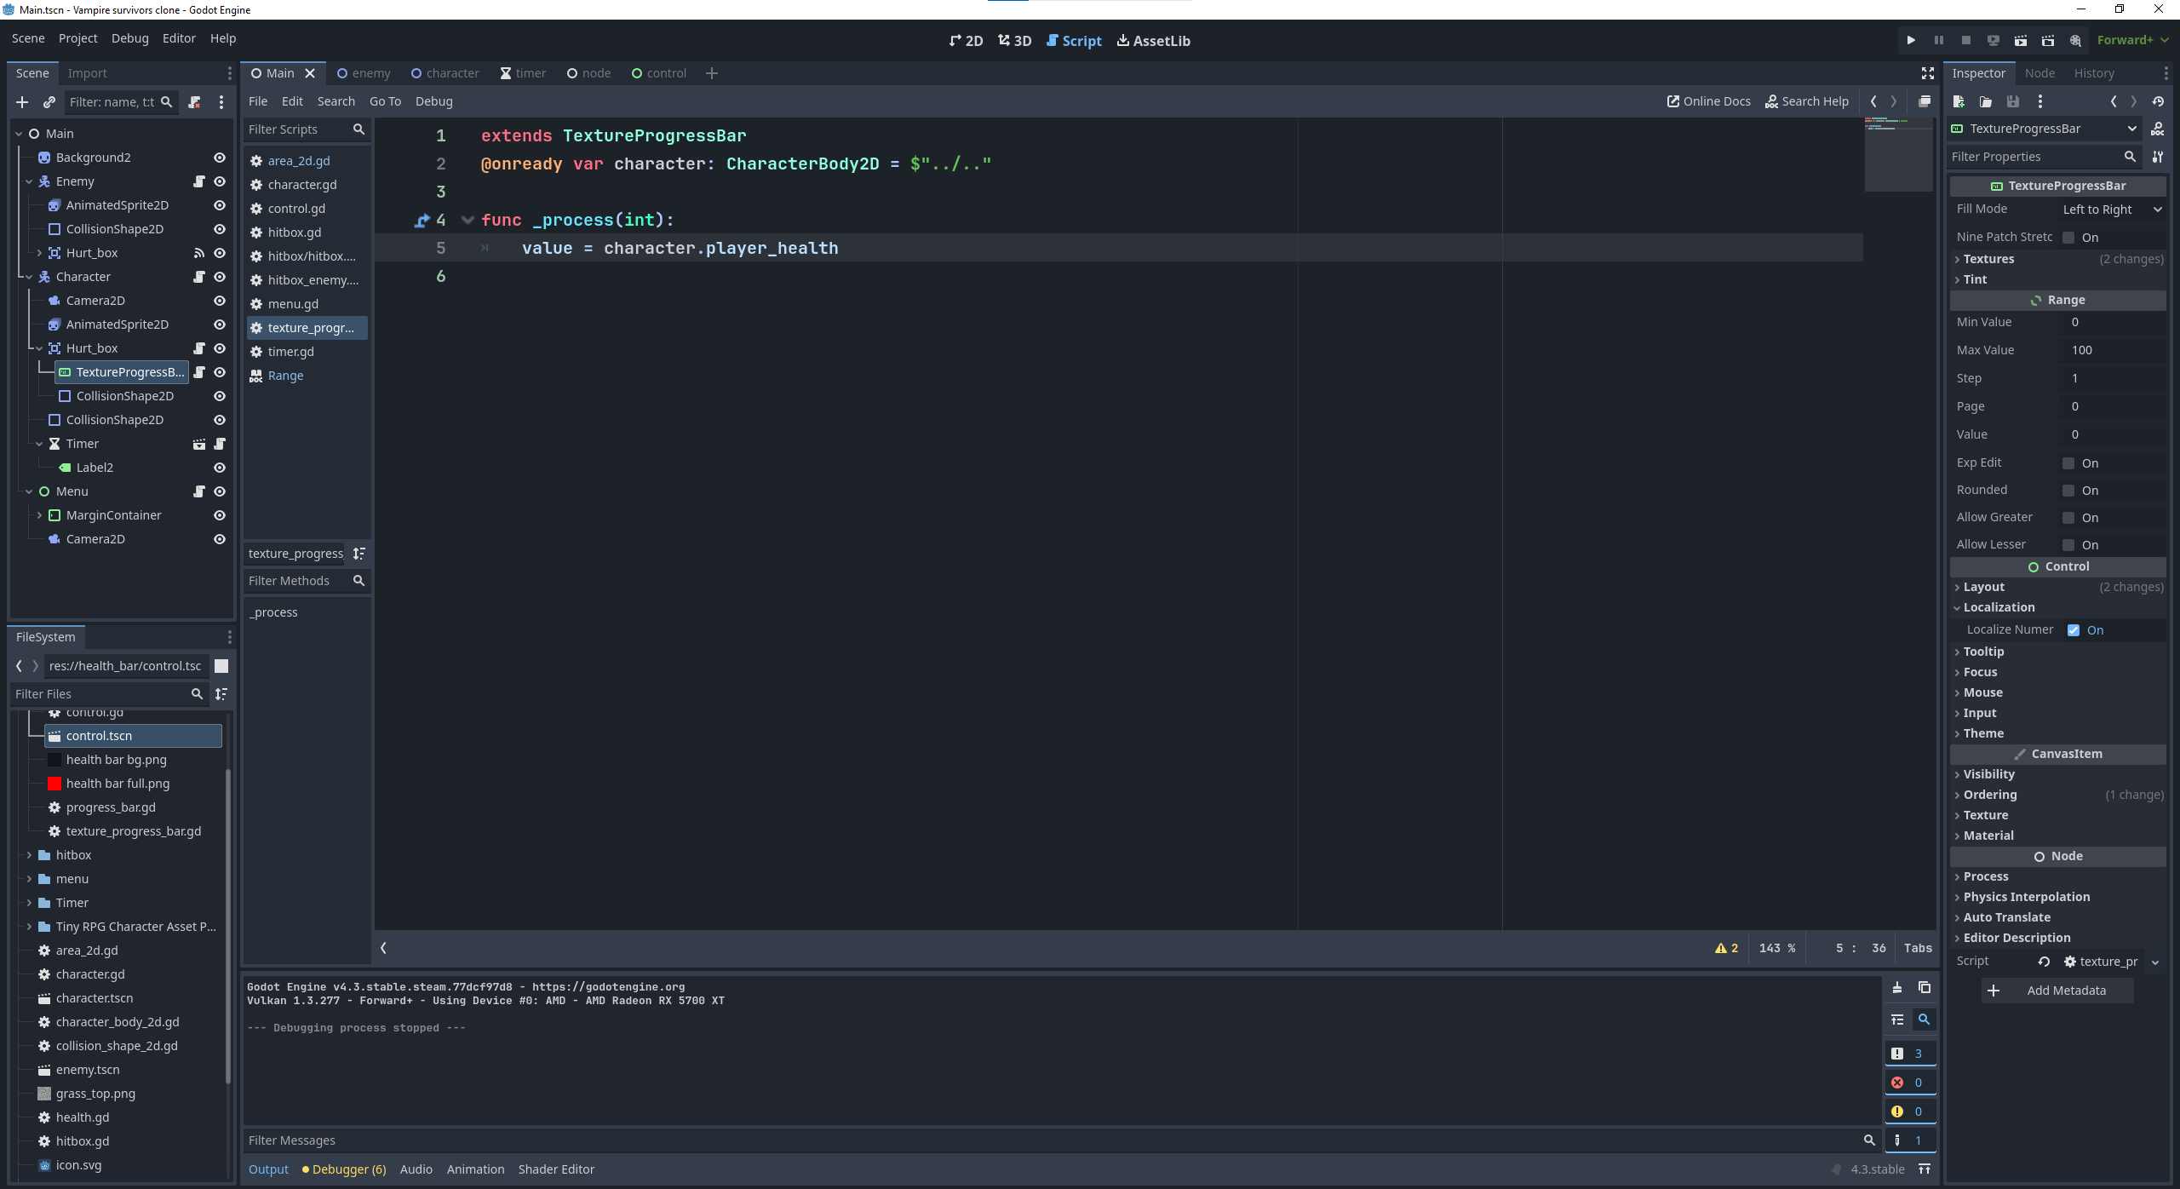Pause the running scene
This screenshot has height=1189, width=2180.
1938,40
